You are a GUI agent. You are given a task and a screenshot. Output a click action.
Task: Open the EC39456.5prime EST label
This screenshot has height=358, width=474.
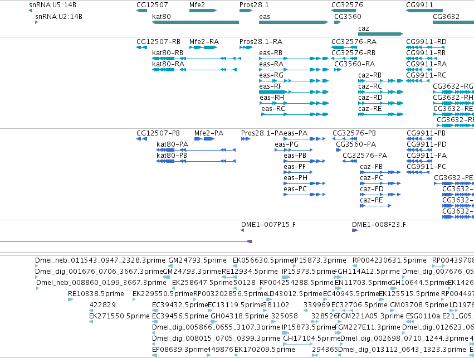tap(180, 316)
